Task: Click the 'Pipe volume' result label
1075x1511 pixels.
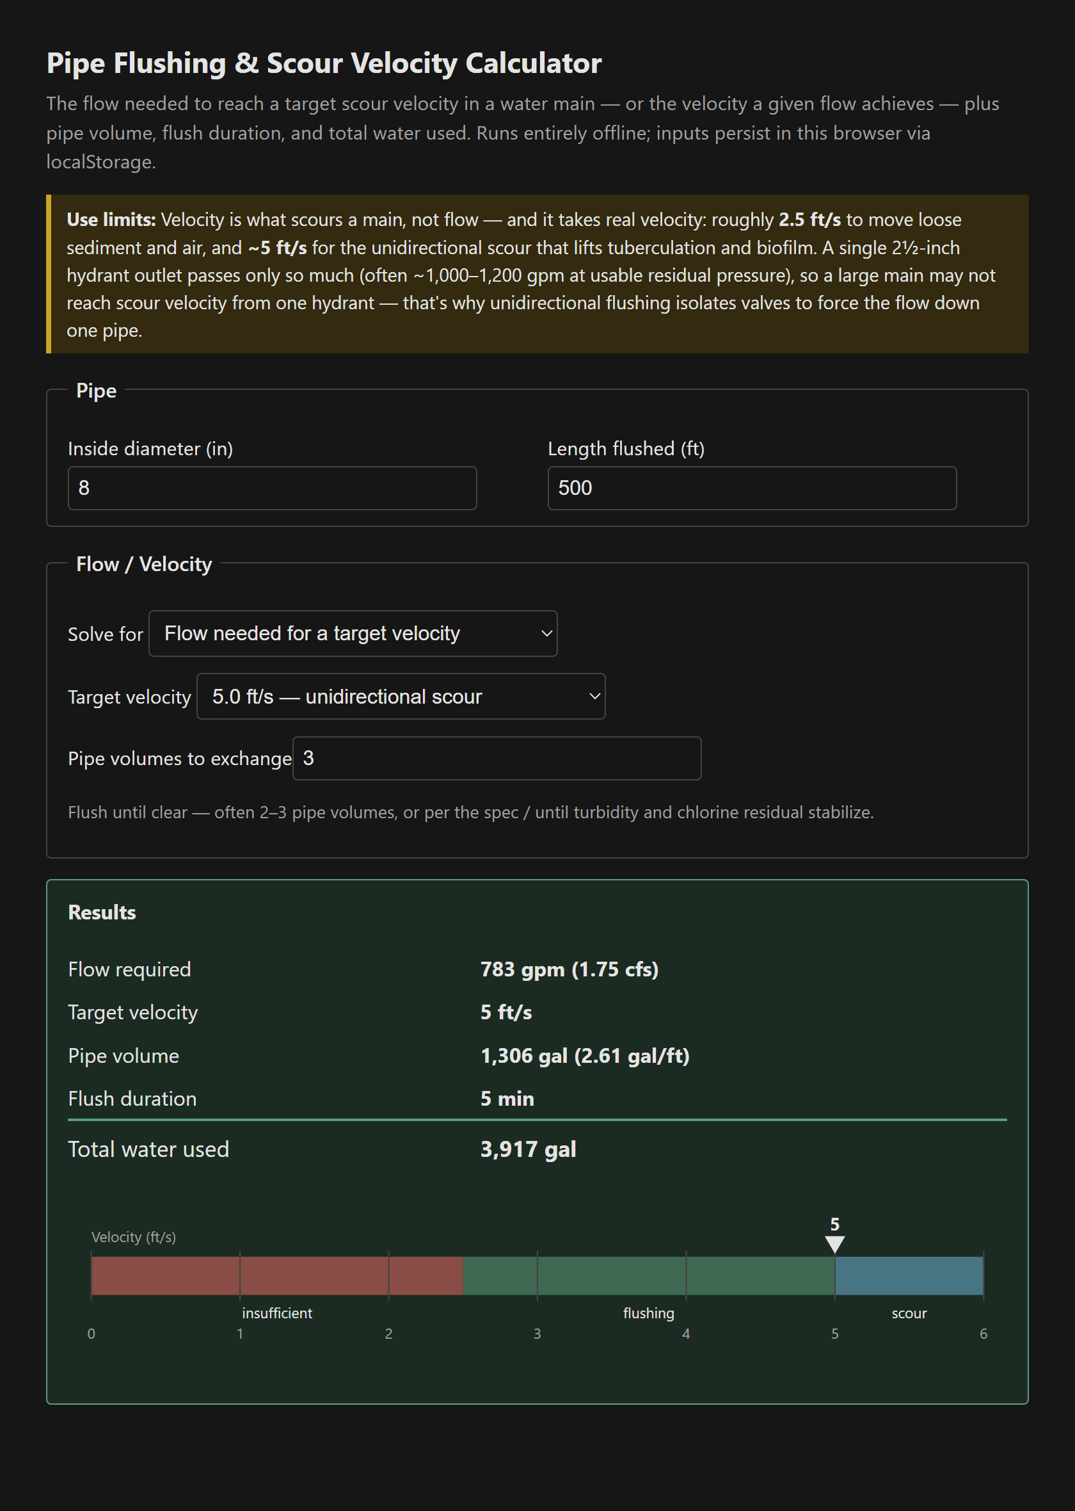Action: tap(123, 1055)
